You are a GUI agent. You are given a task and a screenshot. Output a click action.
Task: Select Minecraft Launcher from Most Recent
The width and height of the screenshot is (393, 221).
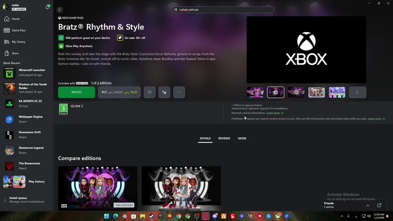tap(26, 72)
